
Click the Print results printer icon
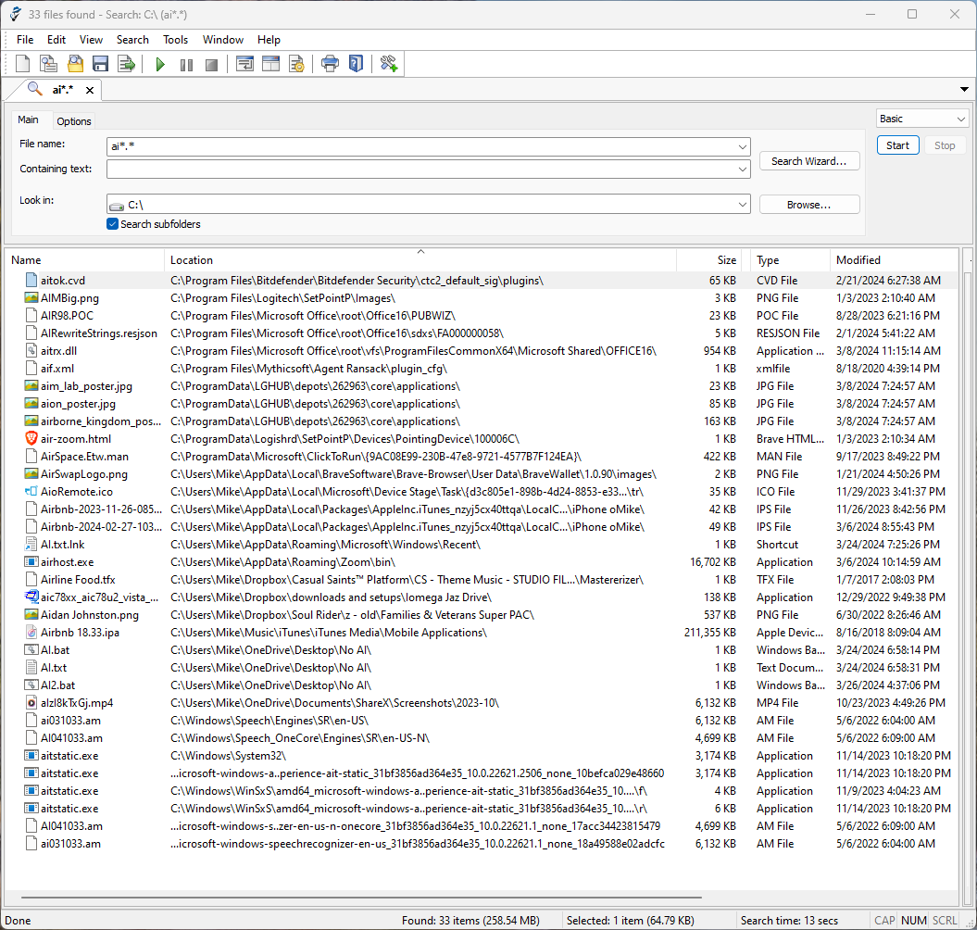(330, 64)
